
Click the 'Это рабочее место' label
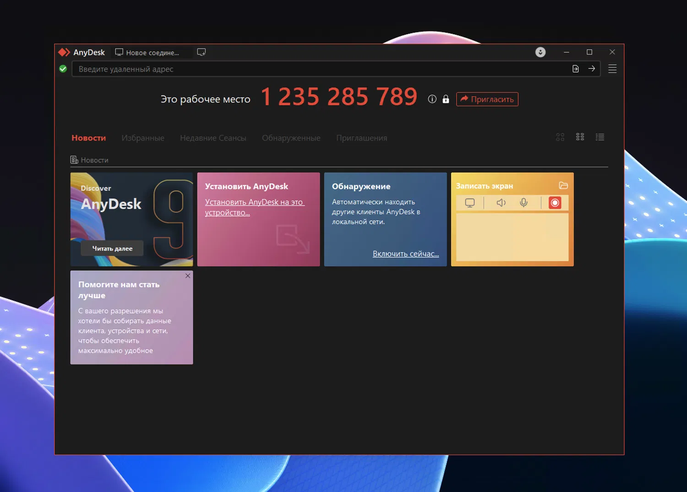(206, 99)
